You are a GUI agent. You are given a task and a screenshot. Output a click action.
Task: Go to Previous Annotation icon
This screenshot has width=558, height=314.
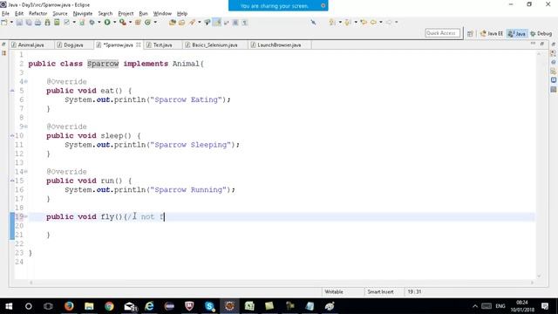(348, 22)
